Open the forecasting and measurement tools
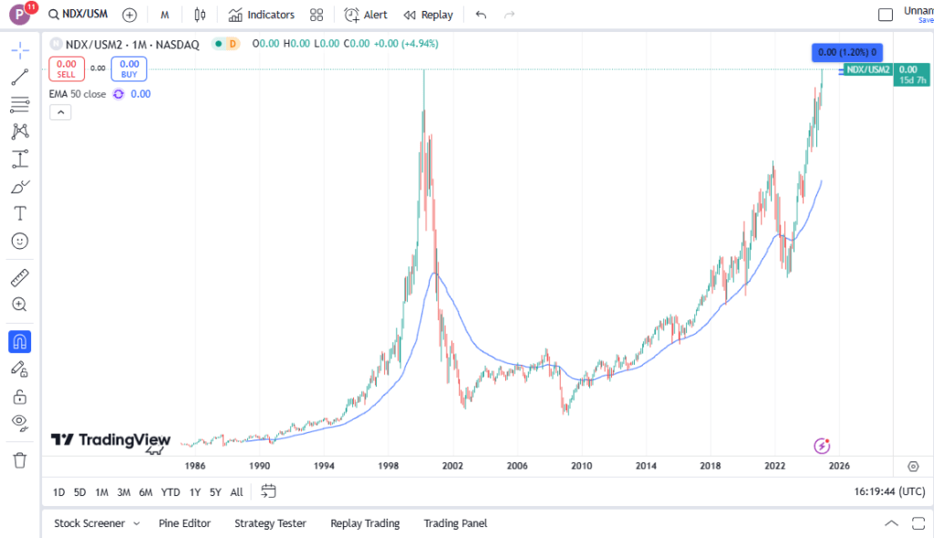The image size is (934, 538). [20, 159]
